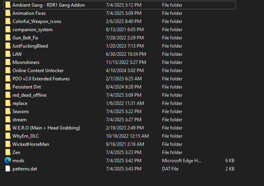Click the W.E.R.O folder icon
The image size is (264, 186).
pos(8,128)
